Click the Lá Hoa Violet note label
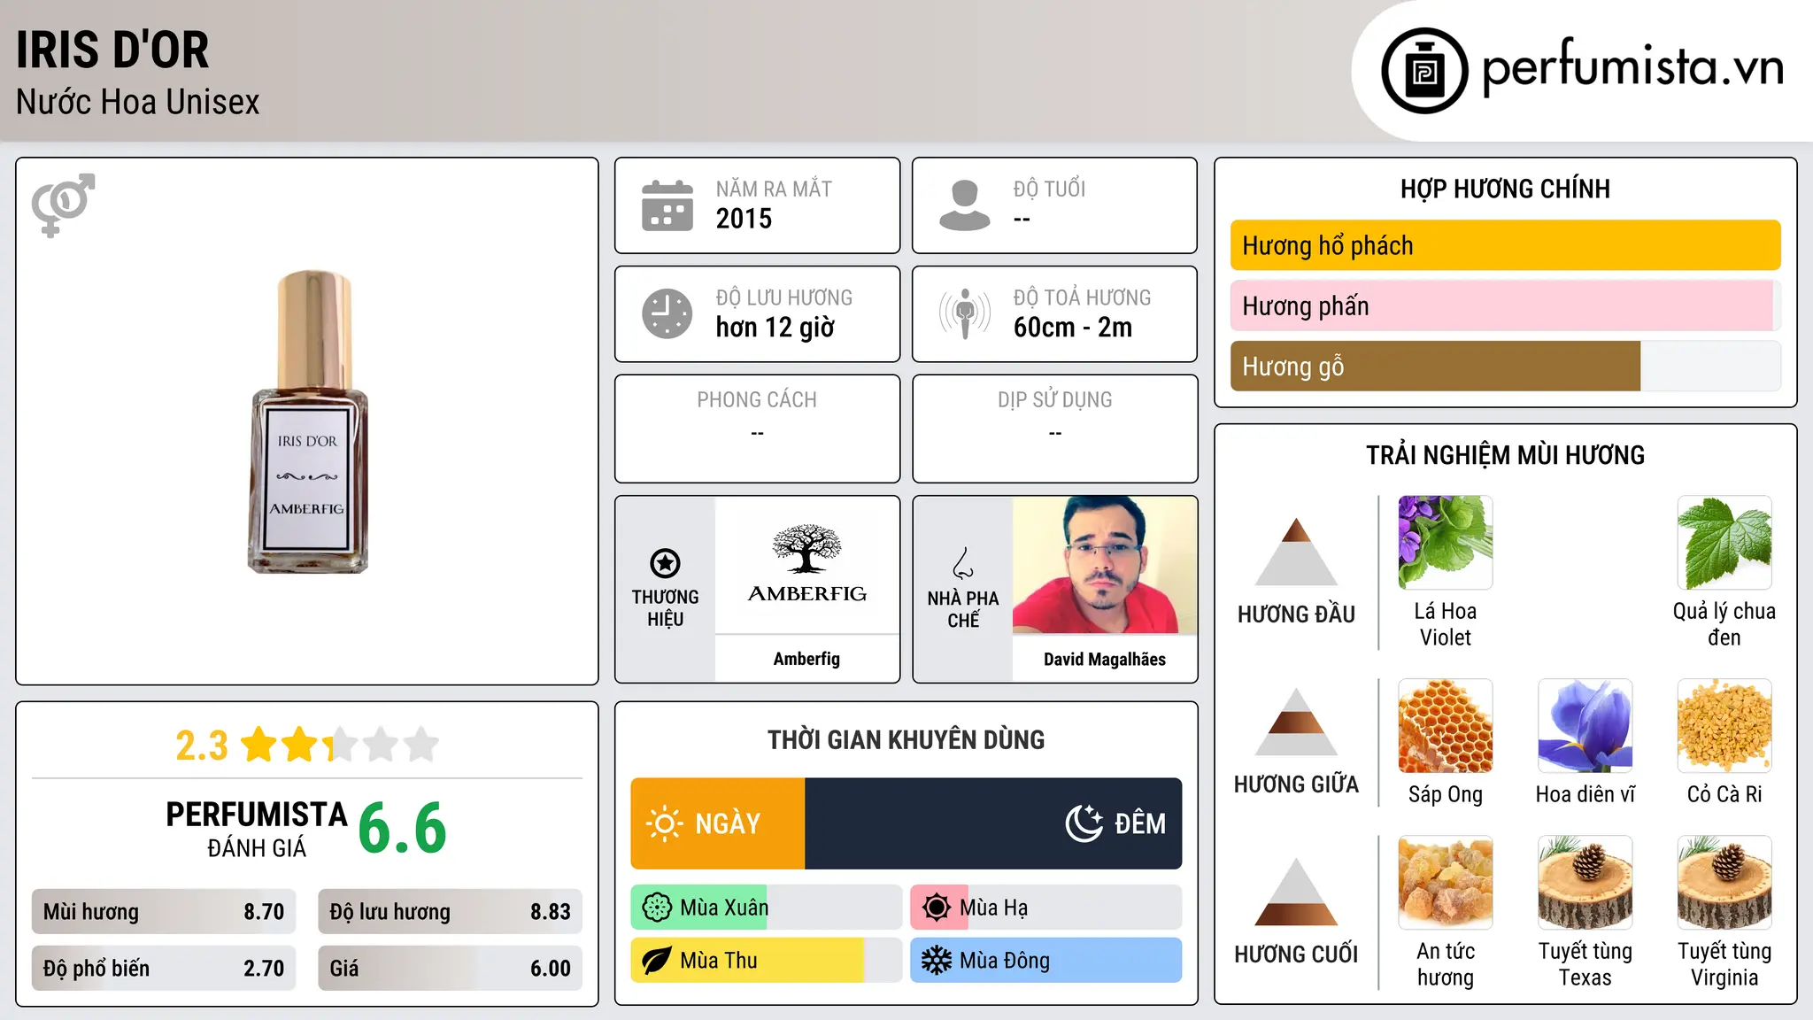 [x=1446, y=624]
